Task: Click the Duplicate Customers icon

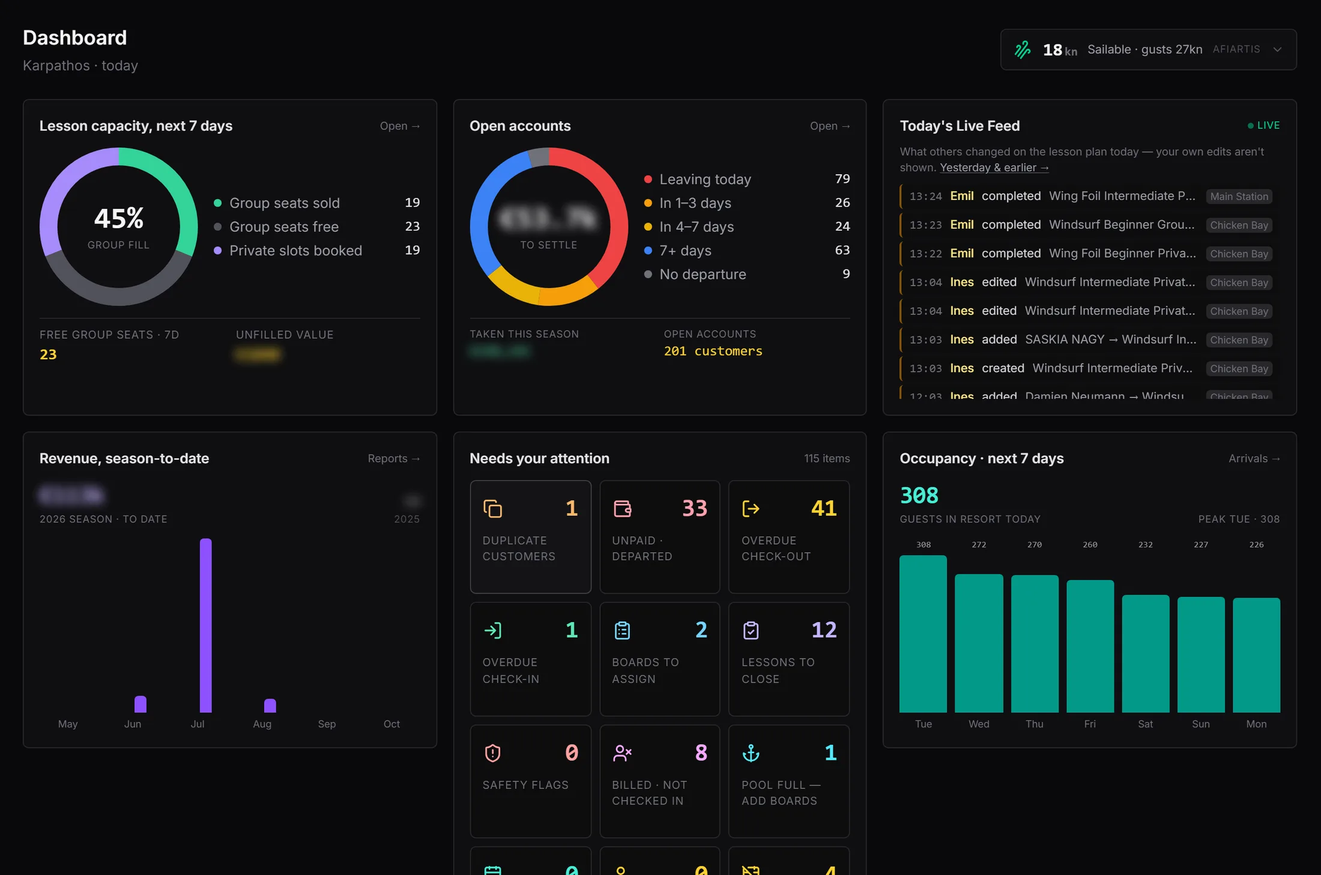Action: tap(492, 509)
